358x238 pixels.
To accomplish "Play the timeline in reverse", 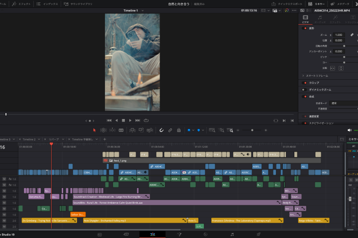I will (x=117, y=120).
